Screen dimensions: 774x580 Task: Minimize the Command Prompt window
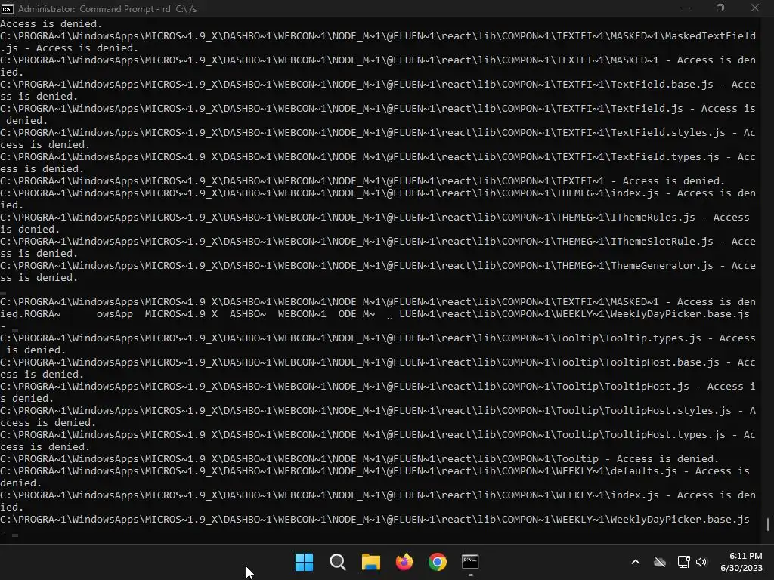pos(686,8)
